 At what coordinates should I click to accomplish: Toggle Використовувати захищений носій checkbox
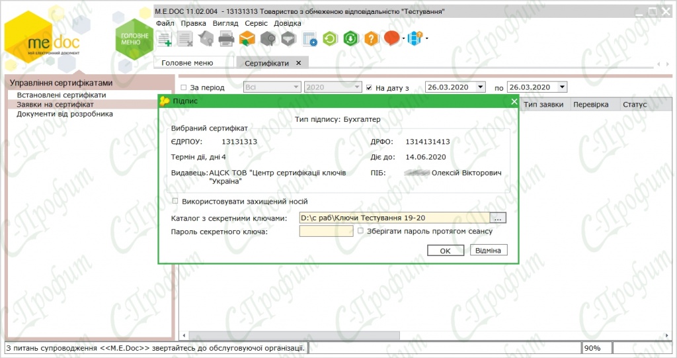(x=175, y=201)
